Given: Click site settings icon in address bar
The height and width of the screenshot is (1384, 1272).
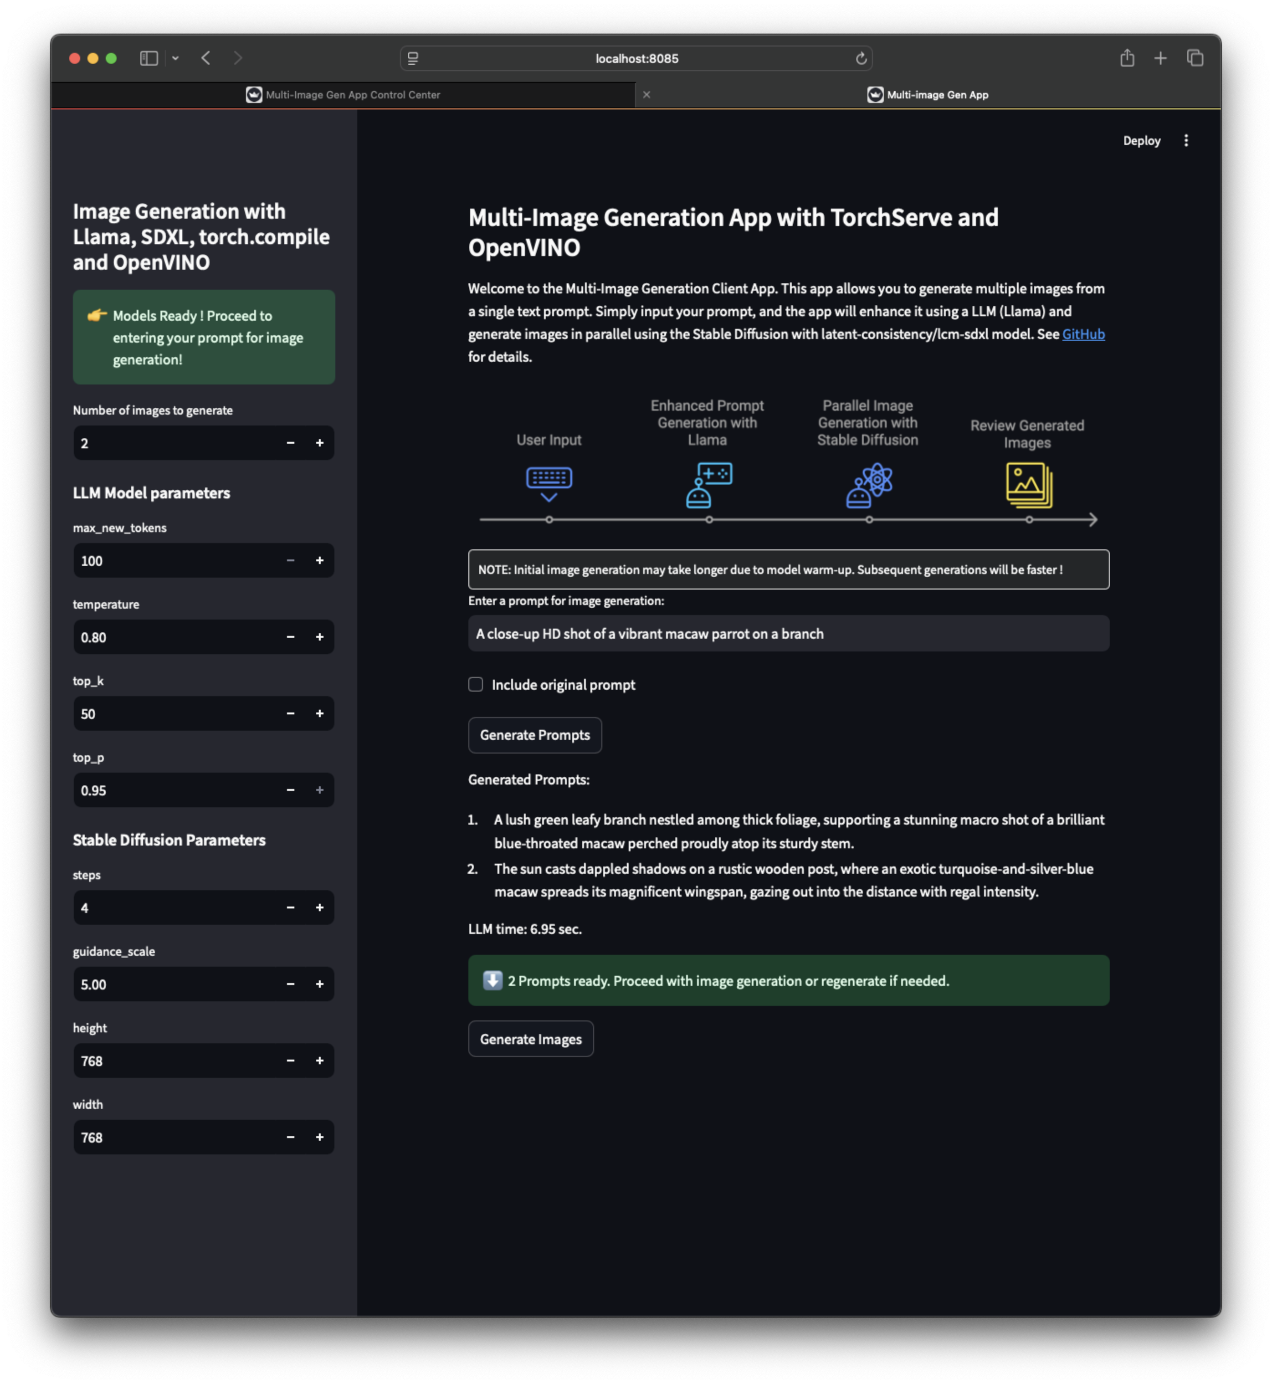Looking at the screenshot, I should 413,58.
